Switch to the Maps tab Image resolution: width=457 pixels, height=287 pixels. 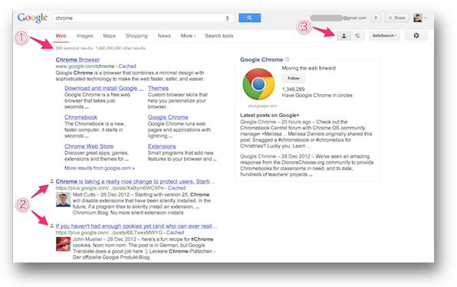pos(110,36)
